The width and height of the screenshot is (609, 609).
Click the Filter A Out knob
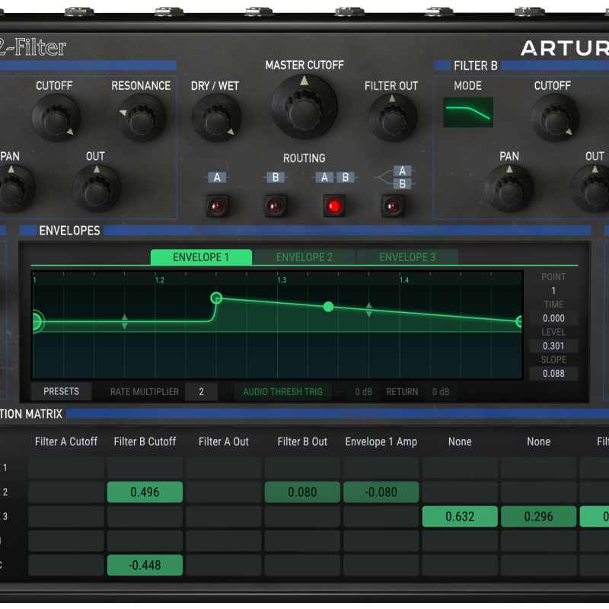97,189
